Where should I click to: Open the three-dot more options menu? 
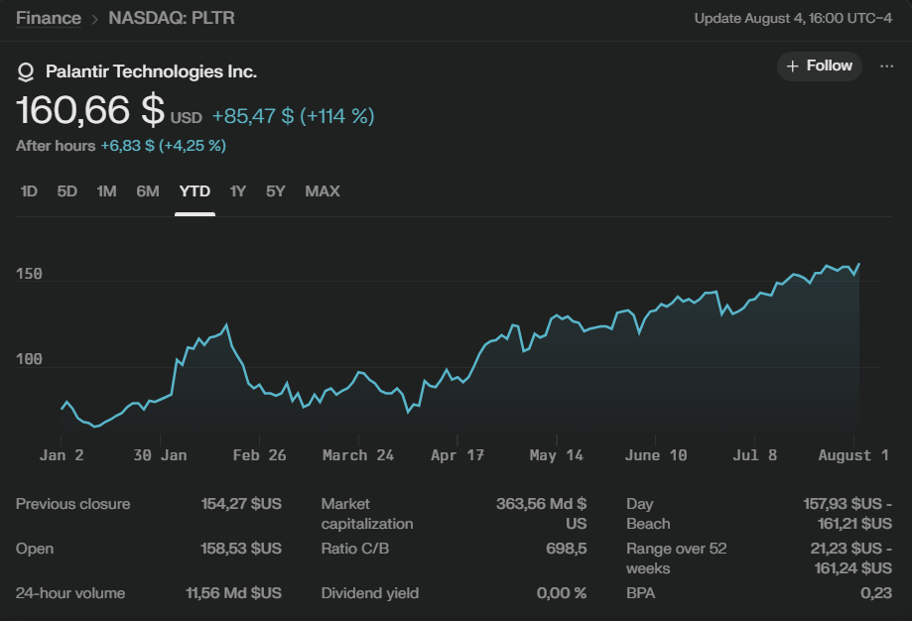[887, 65]
